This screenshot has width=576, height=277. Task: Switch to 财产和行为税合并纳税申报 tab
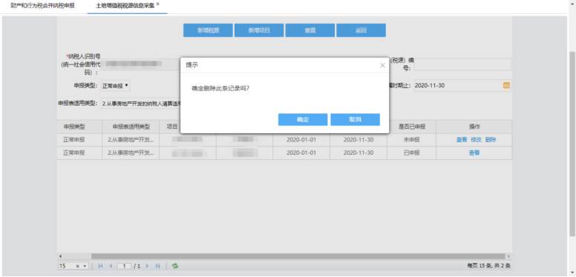43,7
